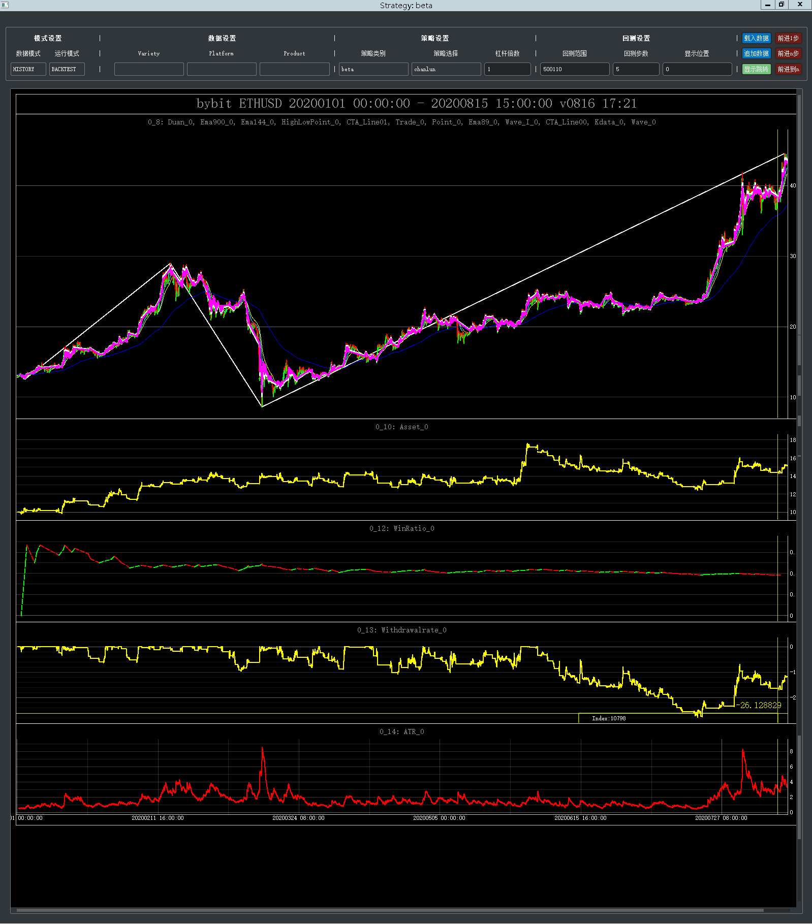Click the empty Product input box

[295, 69]
